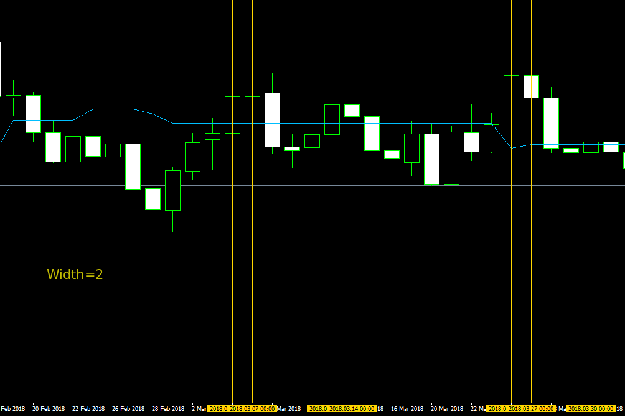Screen dimensions: 625x417
Task: Click the 2018.03.14 00:00 vertical line label
Action: (x=352, y=409)
